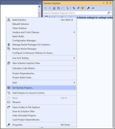Select Clean Solution menu entry
Screen dimensions: 115x129
pyautogui.click(x=41, y=28)
